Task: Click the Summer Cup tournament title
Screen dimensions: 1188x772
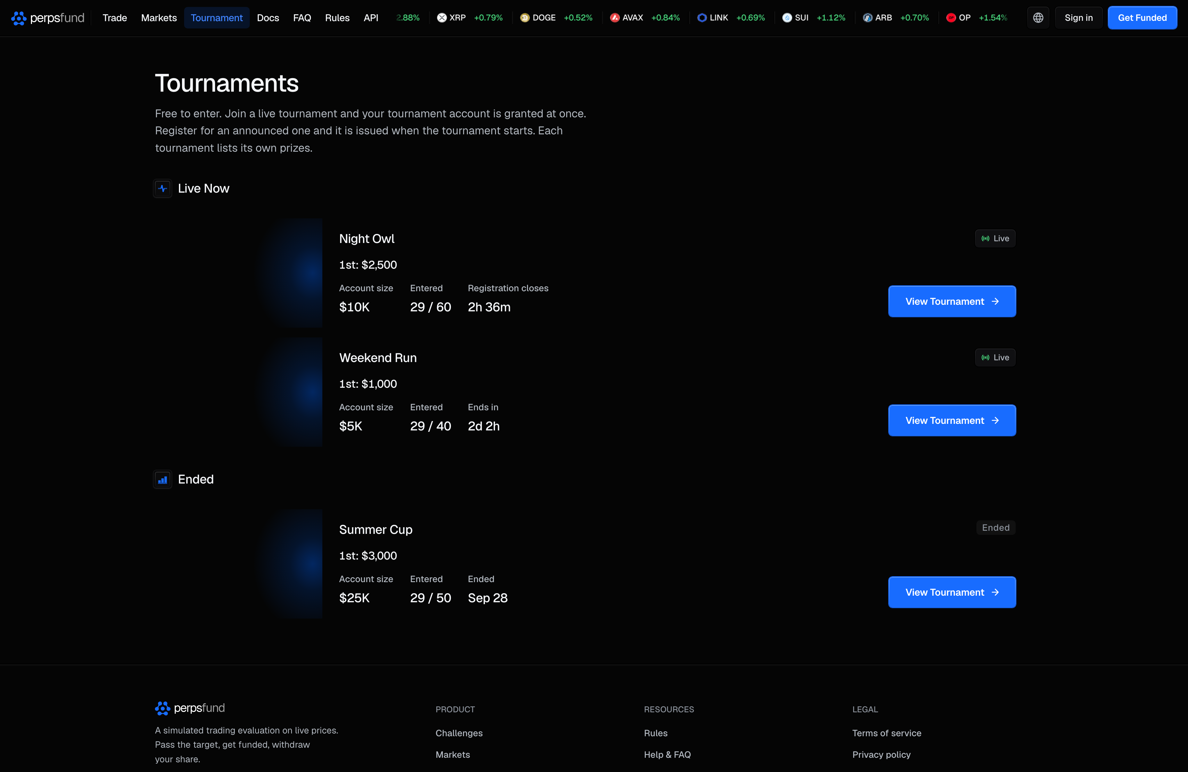Action: tap(376, 530)
